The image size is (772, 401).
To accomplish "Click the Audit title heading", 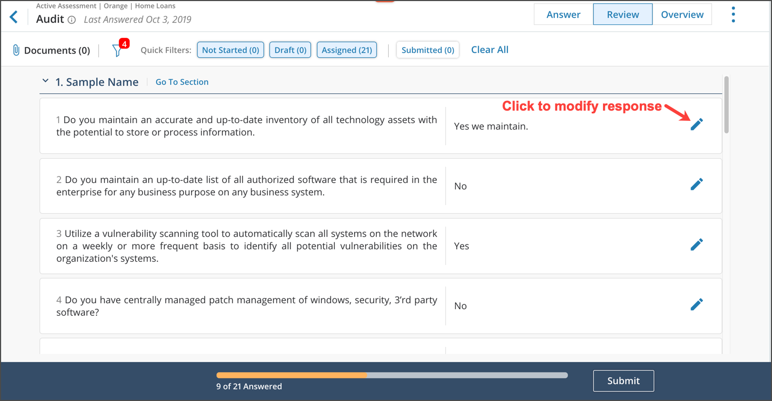I will [x=50, y=19].
